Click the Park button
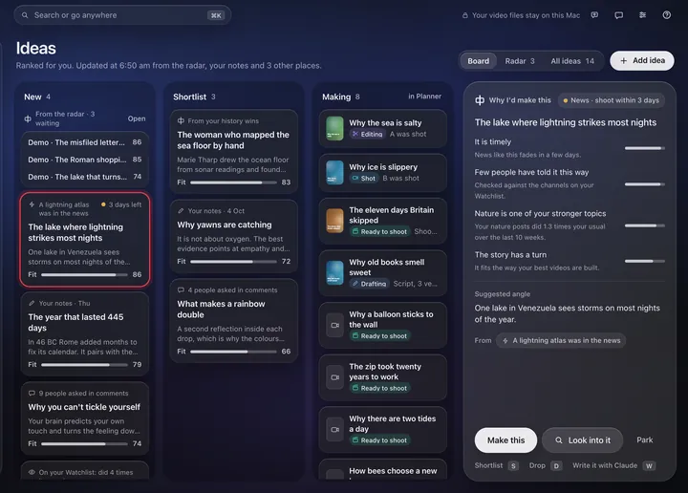688x493 pixels. pyautogui.click(x=645, y=439)
